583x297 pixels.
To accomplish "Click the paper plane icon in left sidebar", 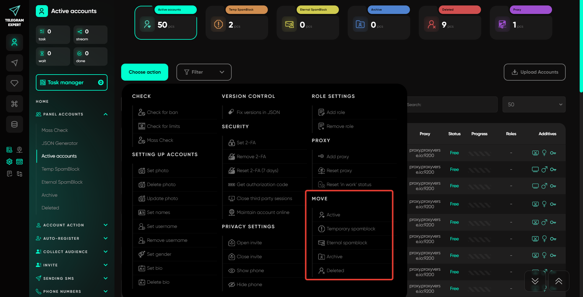I will point(14,63).
